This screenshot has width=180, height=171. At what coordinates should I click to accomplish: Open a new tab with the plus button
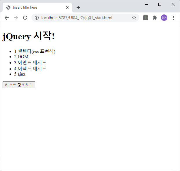click(x=78, y=8)
